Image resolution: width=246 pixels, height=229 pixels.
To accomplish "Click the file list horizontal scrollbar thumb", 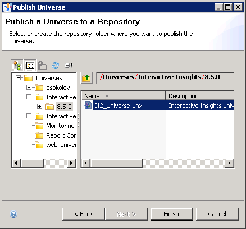I will point(116,163).
